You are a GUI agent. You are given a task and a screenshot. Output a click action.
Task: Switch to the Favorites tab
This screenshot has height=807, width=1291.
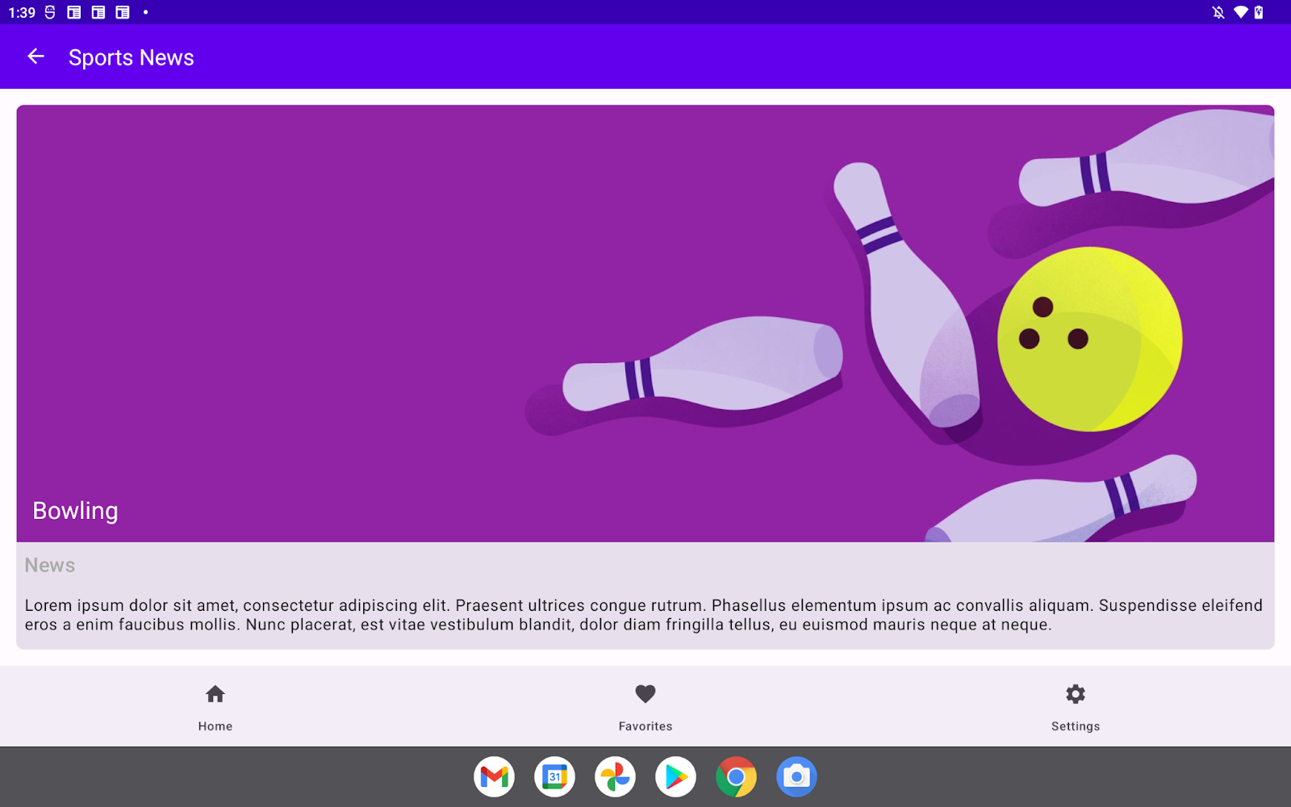[645, 706]
